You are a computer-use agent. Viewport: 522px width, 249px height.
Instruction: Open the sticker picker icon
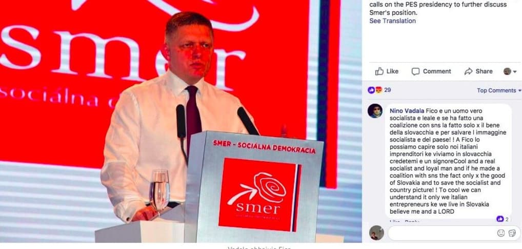click(x=512, y=233)
